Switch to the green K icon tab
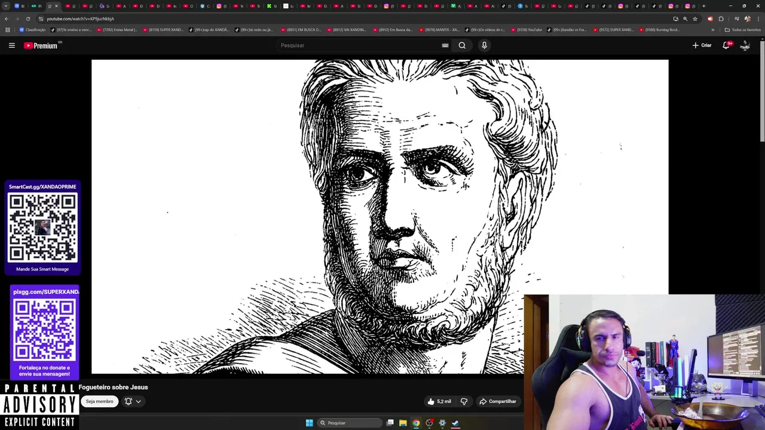The width and height of the screenshot is (765, 430). 272,6
